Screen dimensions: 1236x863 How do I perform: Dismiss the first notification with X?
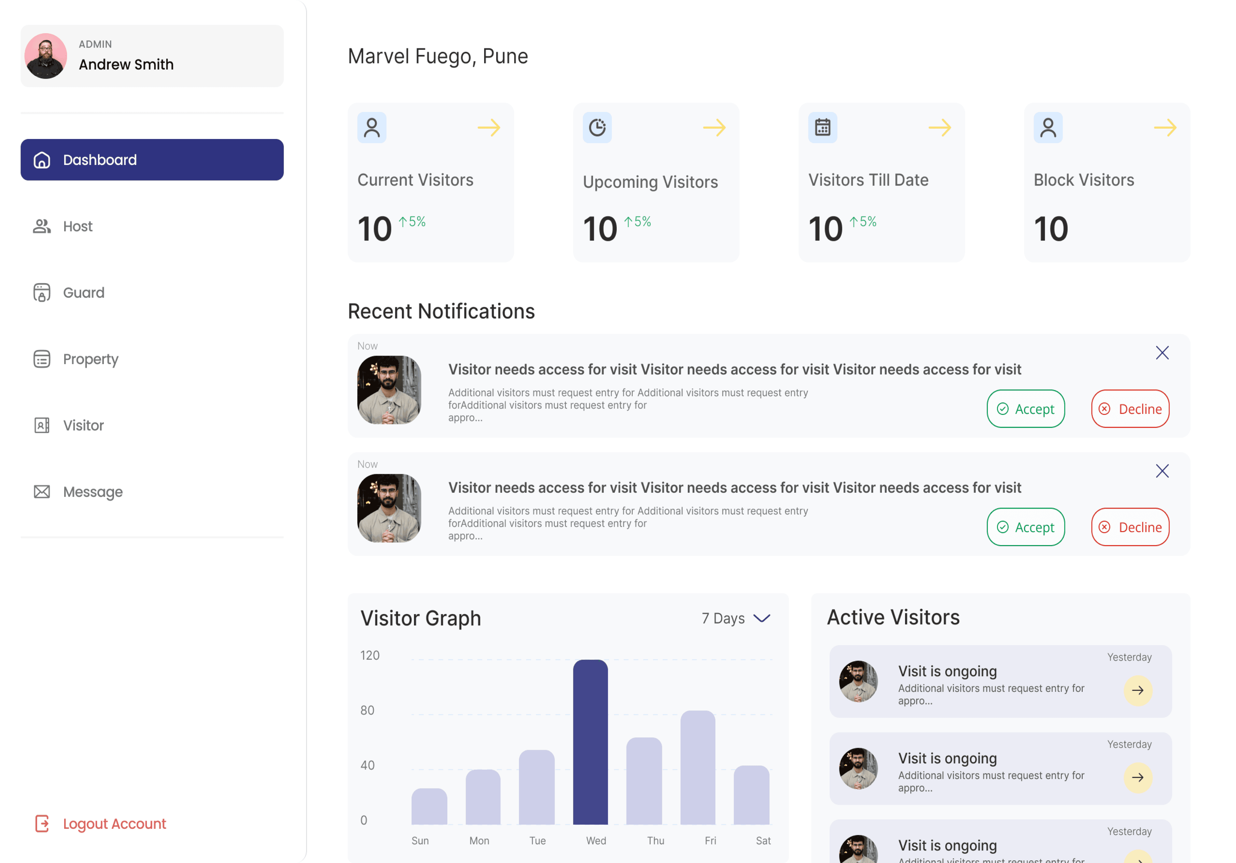[1162, 353]
